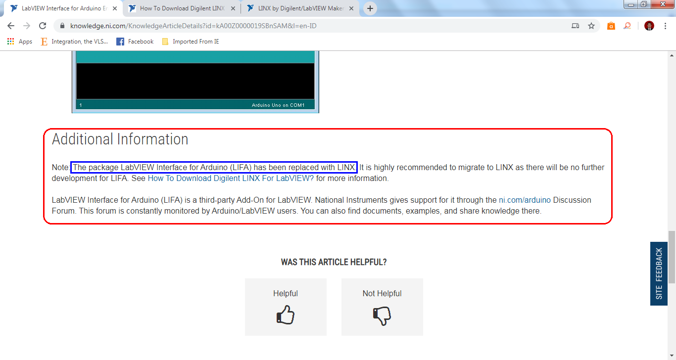This screenshot has height=360, width=676.
Task: Bookmark this page with the star icon
Action: pyautogui.click(x=591, y=26)
